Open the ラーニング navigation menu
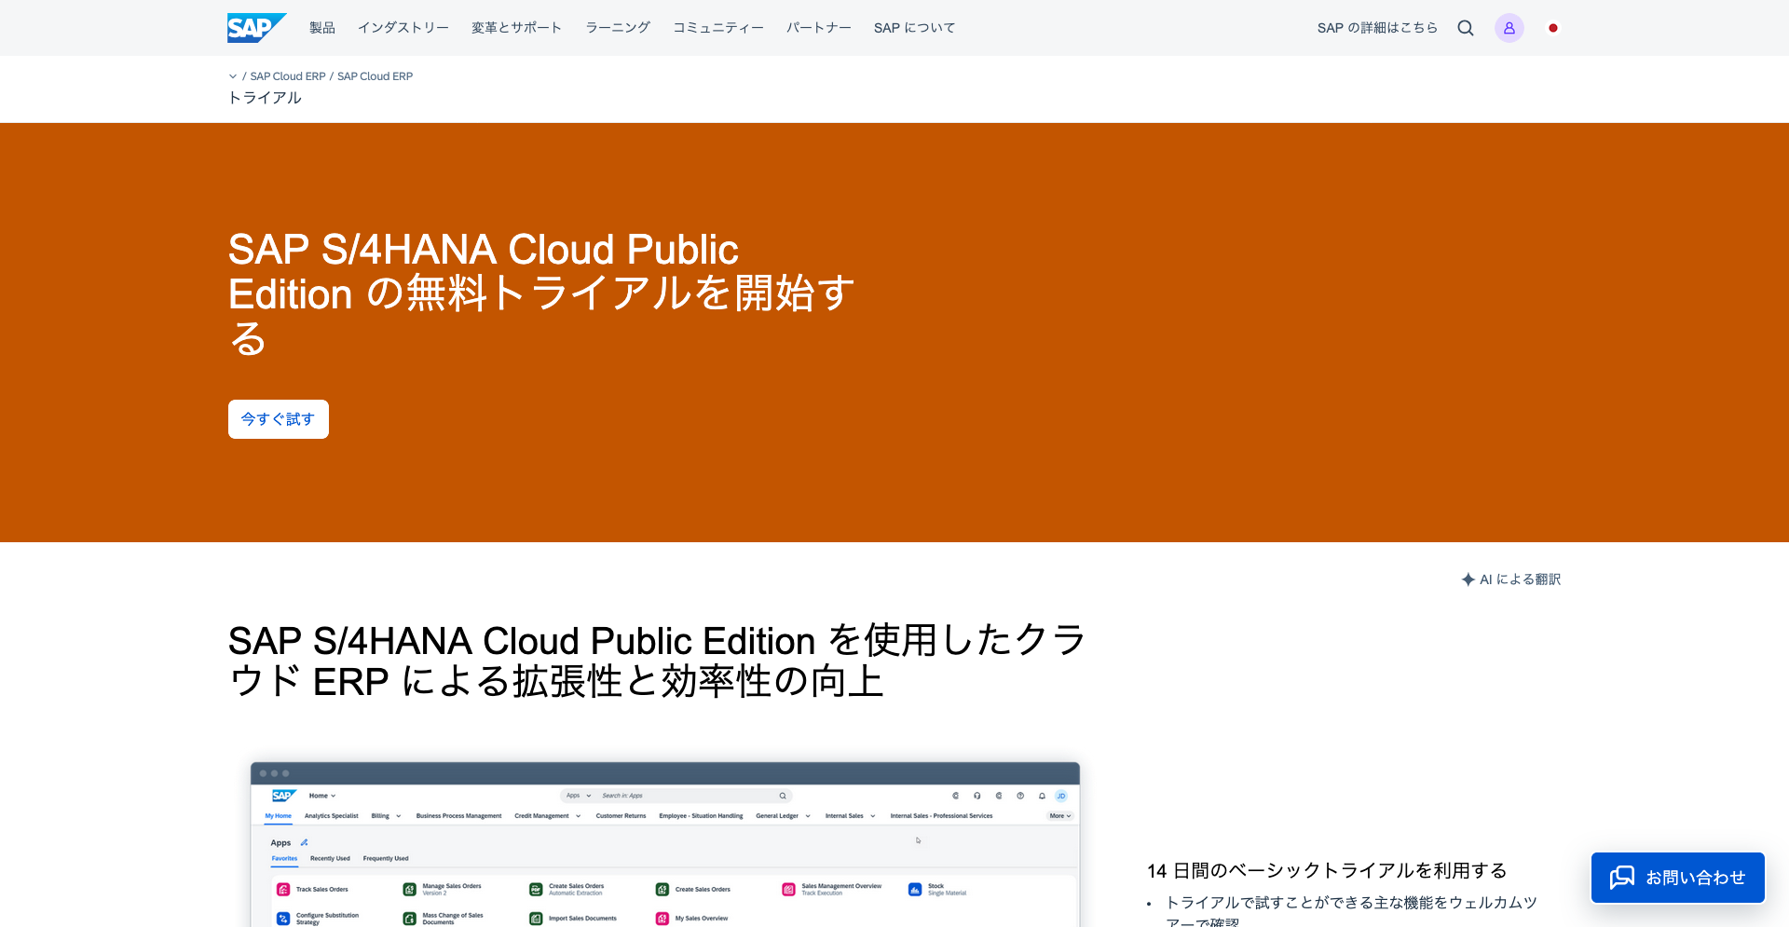 coord(618,28)
